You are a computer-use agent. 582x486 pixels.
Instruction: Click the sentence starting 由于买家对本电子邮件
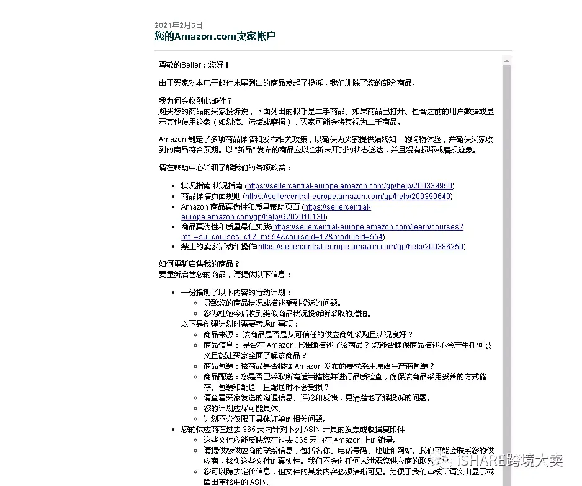tap(289, 83)
